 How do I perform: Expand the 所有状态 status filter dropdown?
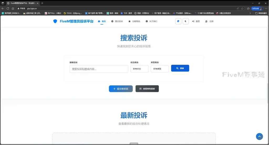[x=139, y=69]
